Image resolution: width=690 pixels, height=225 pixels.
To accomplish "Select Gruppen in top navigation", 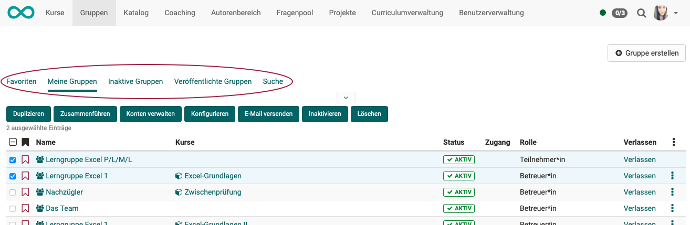I will 94,13.
